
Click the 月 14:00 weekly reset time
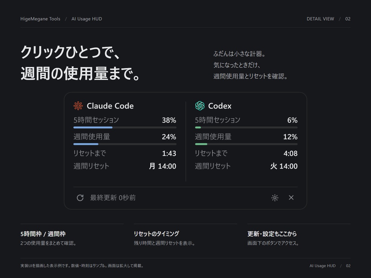[x=163, y=166]
